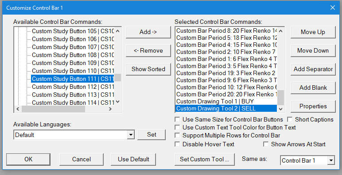Click the selected commands vertical scrollbar thumb

281,98
